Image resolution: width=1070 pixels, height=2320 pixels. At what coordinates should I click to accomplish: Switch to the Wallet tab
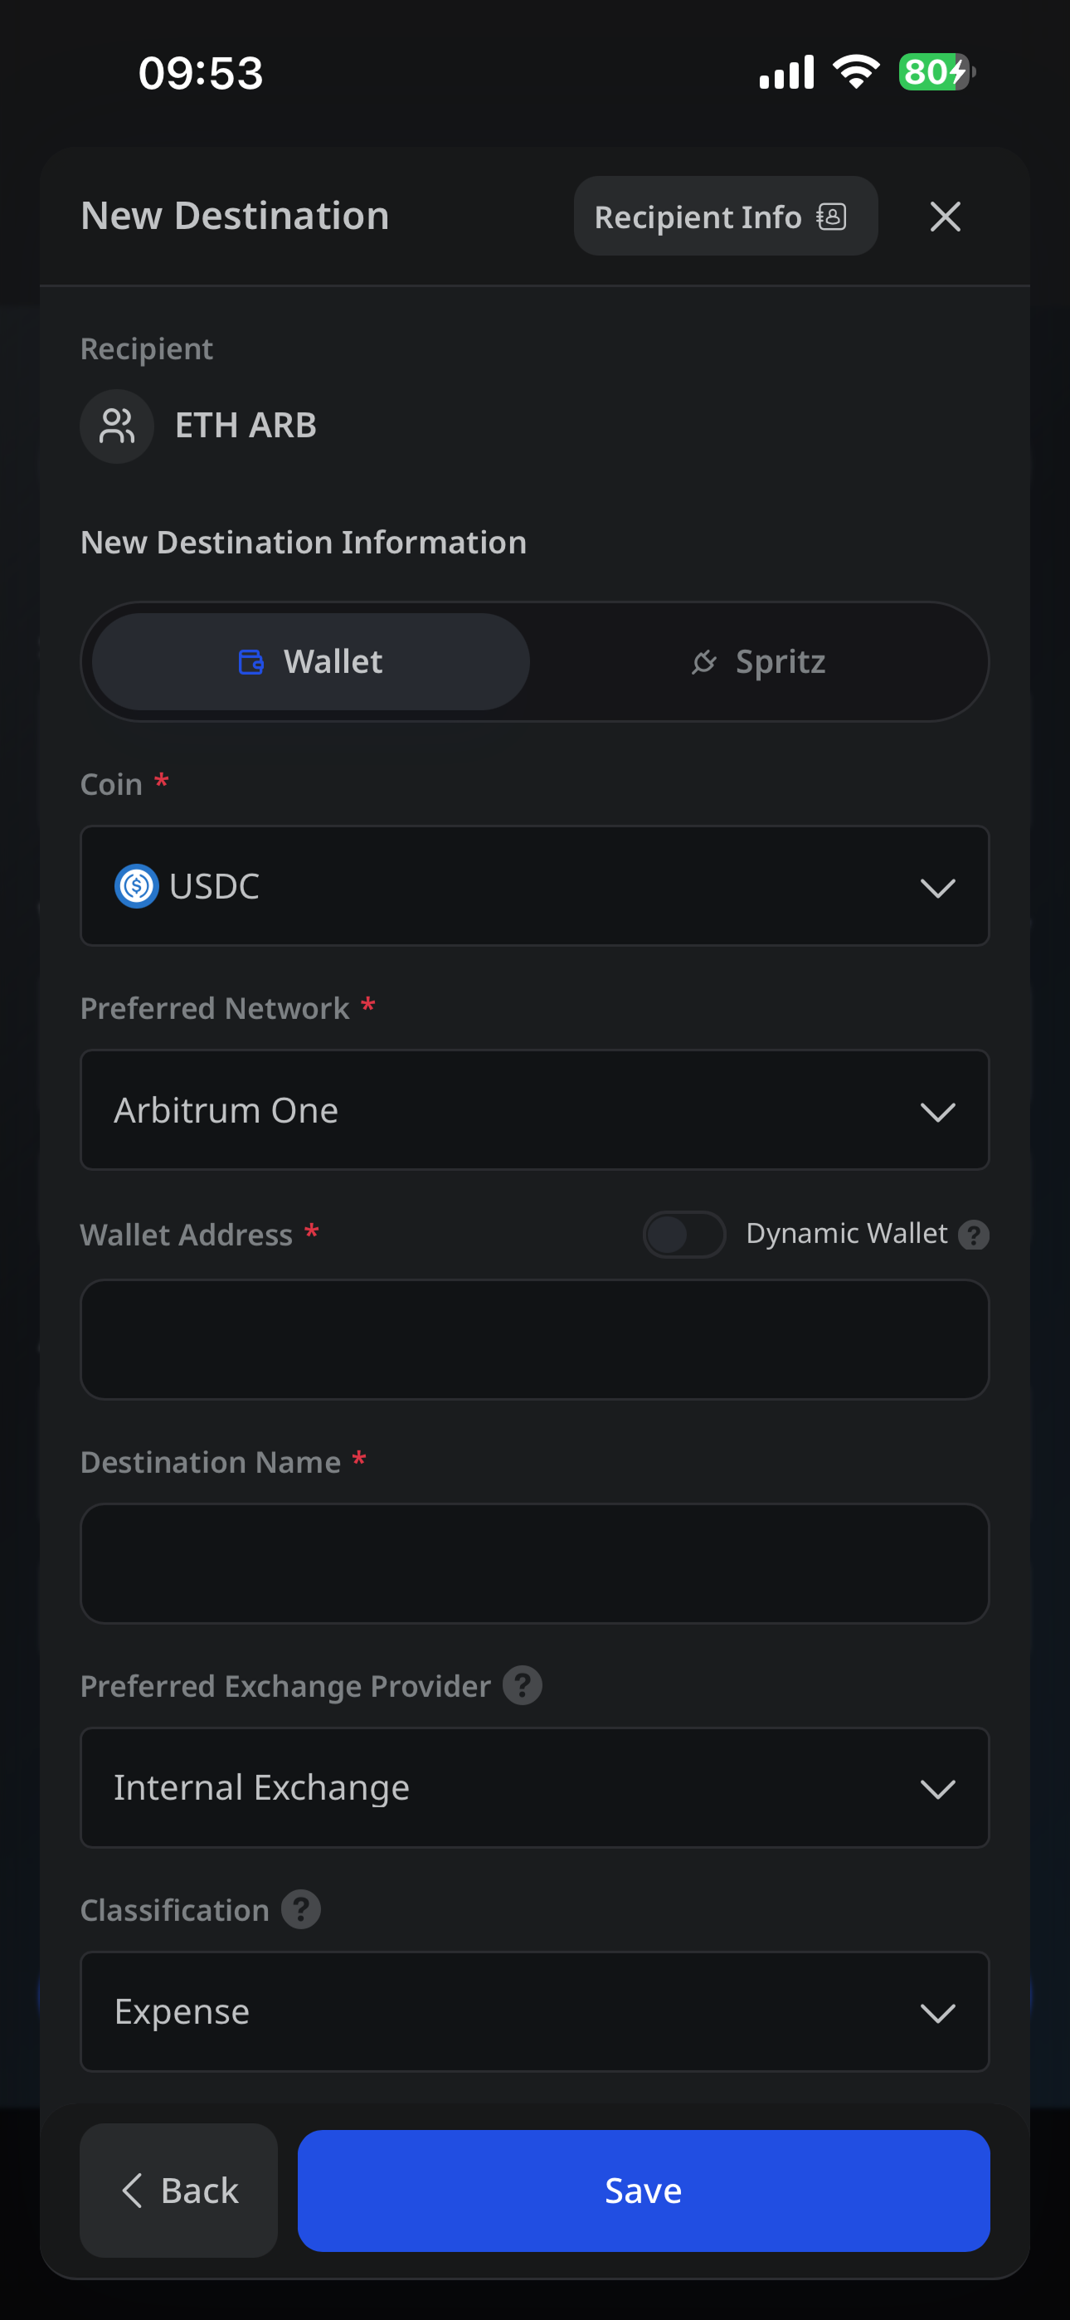coord(311,662)
